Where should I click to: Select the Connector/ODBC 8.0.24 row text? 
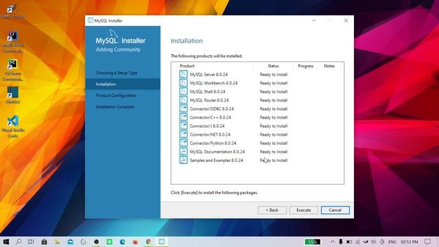(x=212, y=108)
